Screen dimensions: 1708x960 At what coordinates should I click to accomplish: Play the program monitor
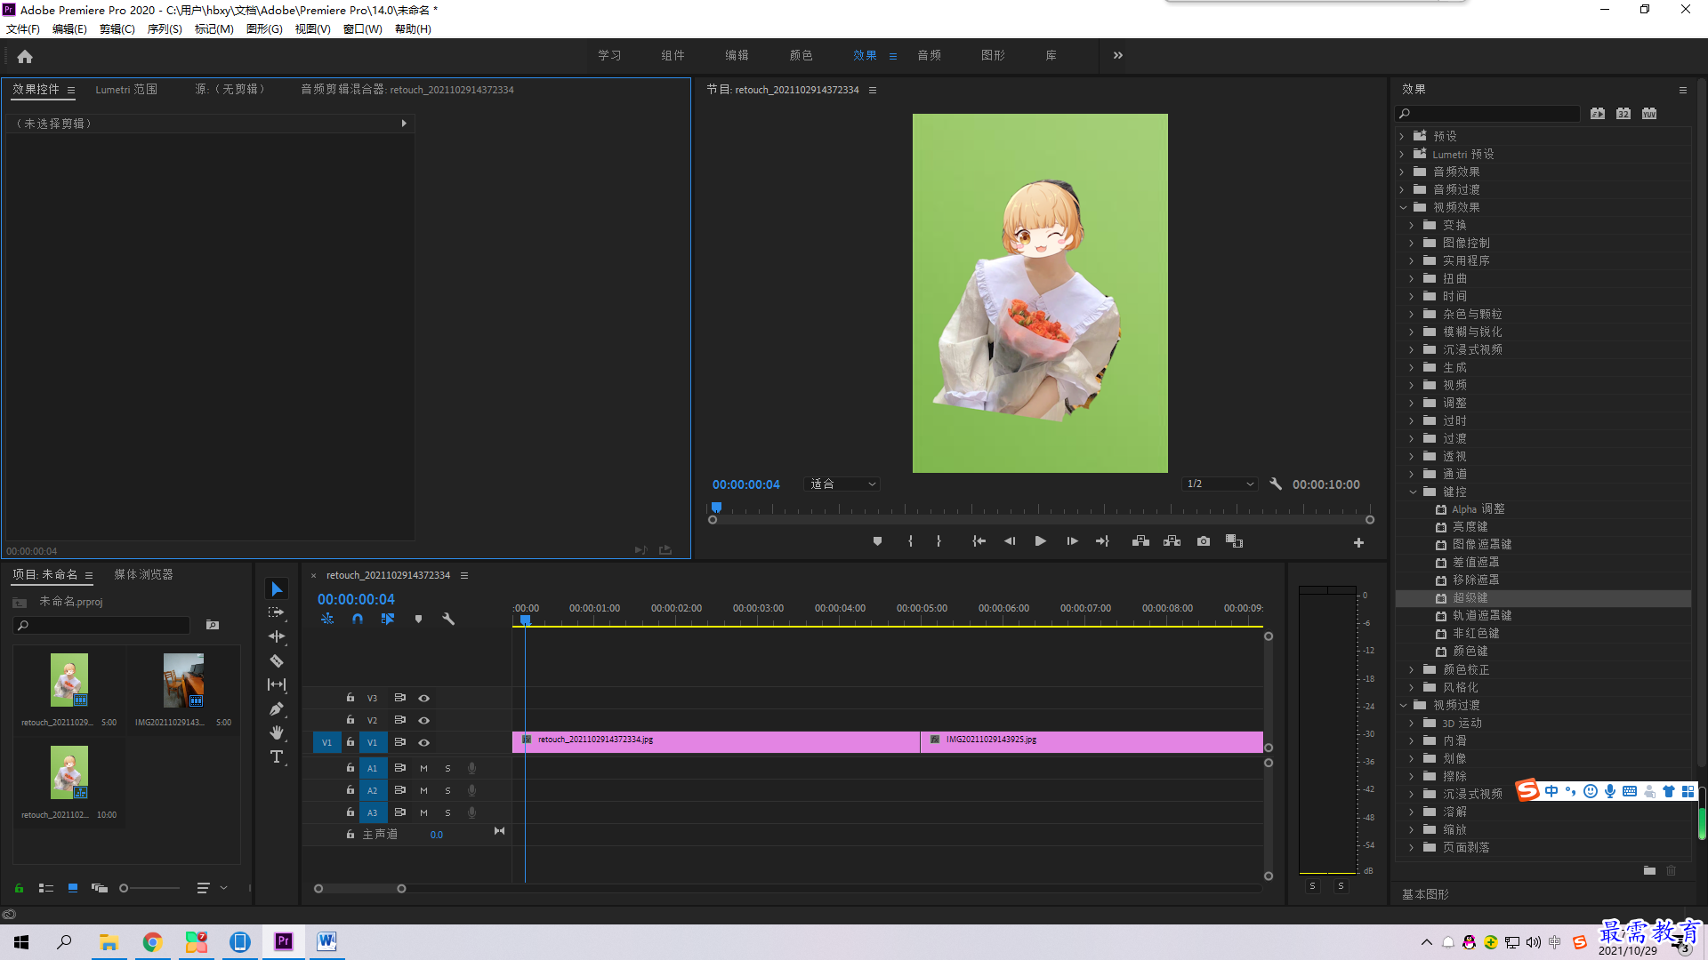pyautogui.click(x=1040, y=541)
